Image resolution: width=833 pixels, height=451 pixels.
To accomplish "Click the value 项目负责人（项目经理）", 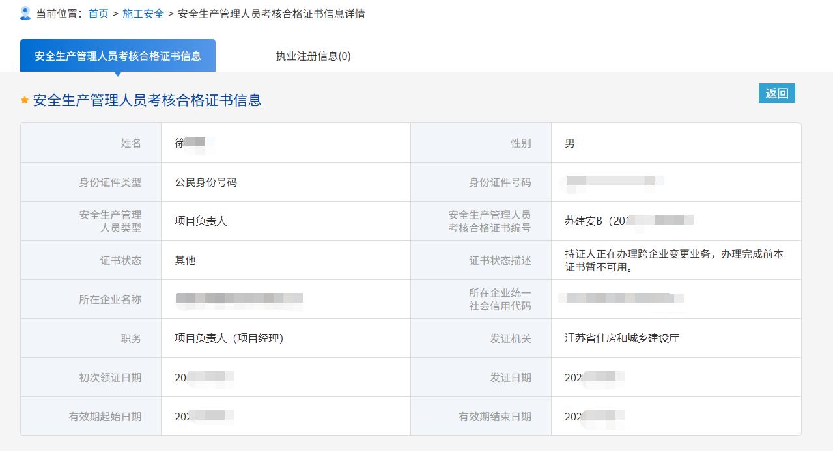I will [229, 338].
